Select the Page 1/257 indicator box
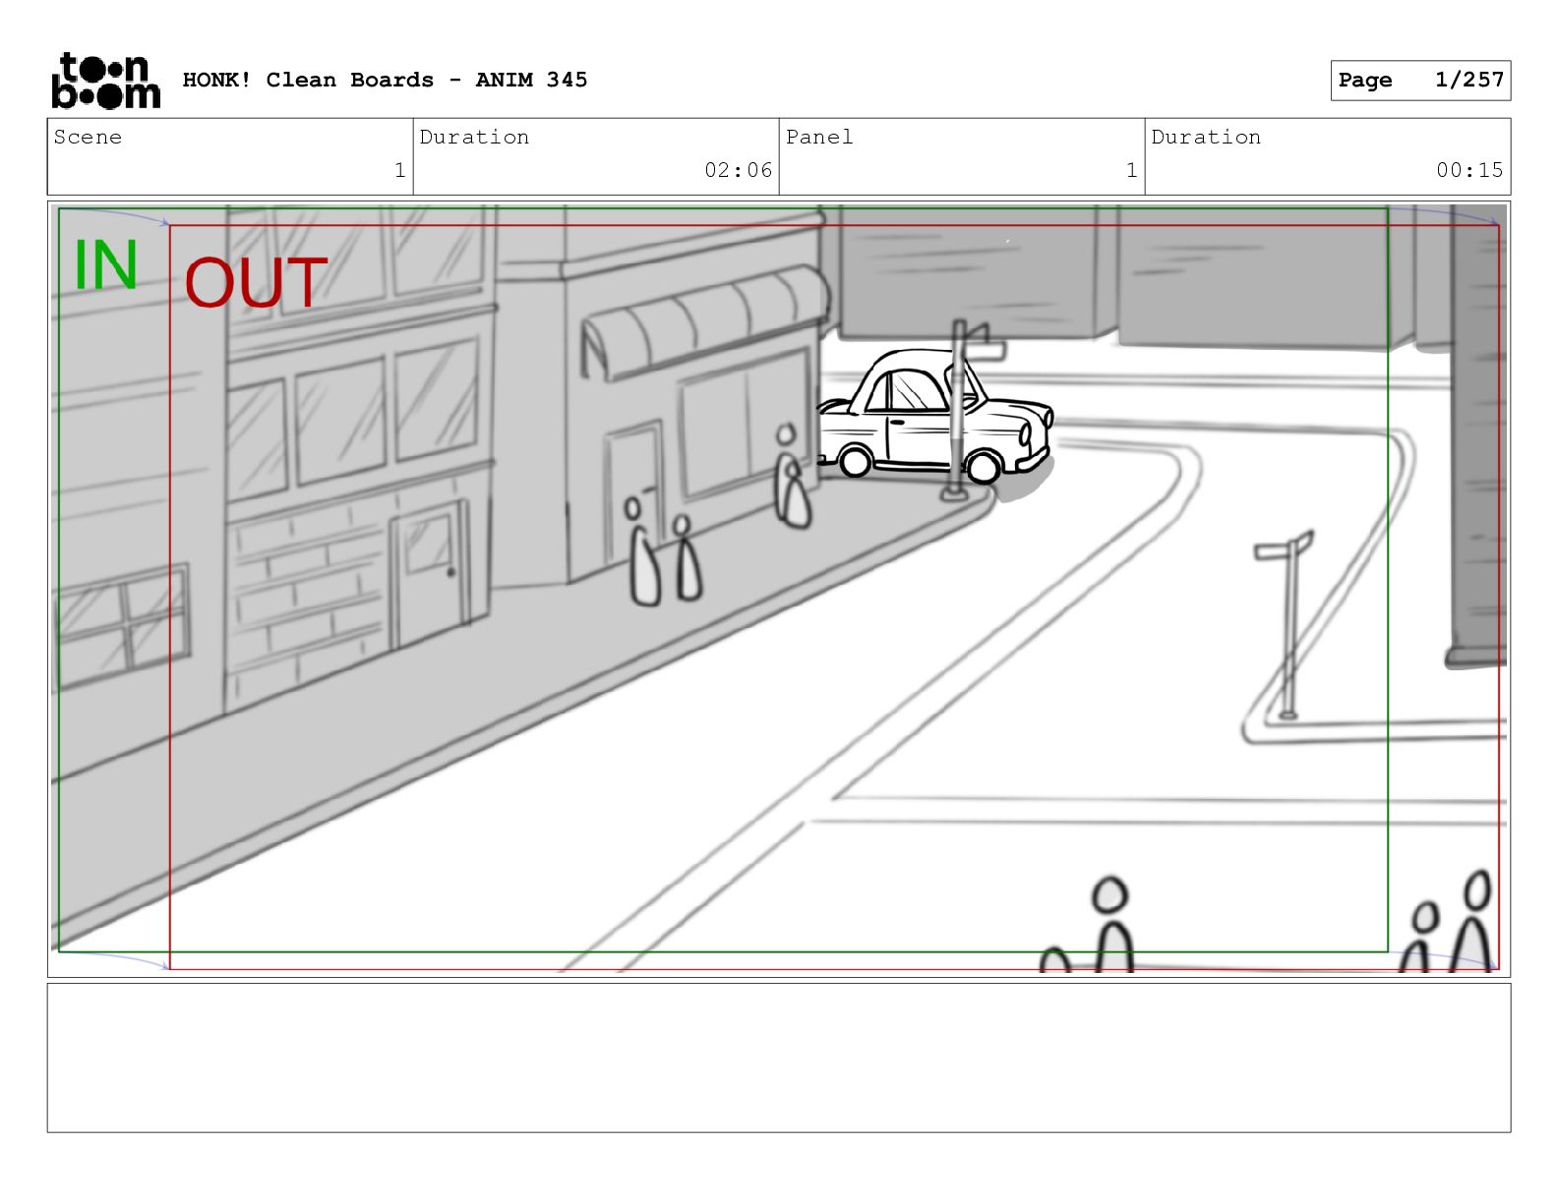The width and height of the screenshot is (1558, 1203). (1419, 81)
